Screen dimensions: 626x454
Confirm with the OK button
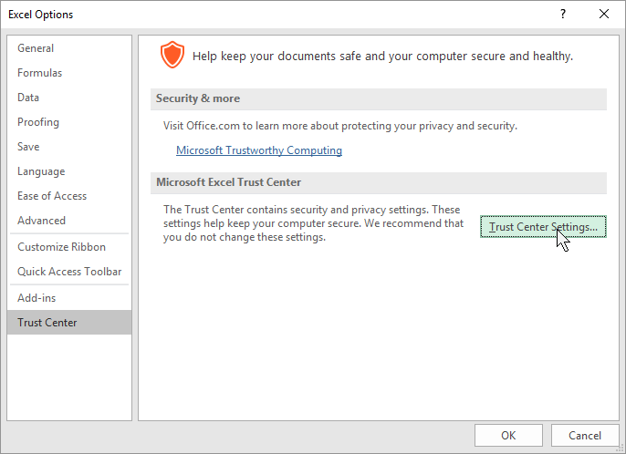coord(508,435)
